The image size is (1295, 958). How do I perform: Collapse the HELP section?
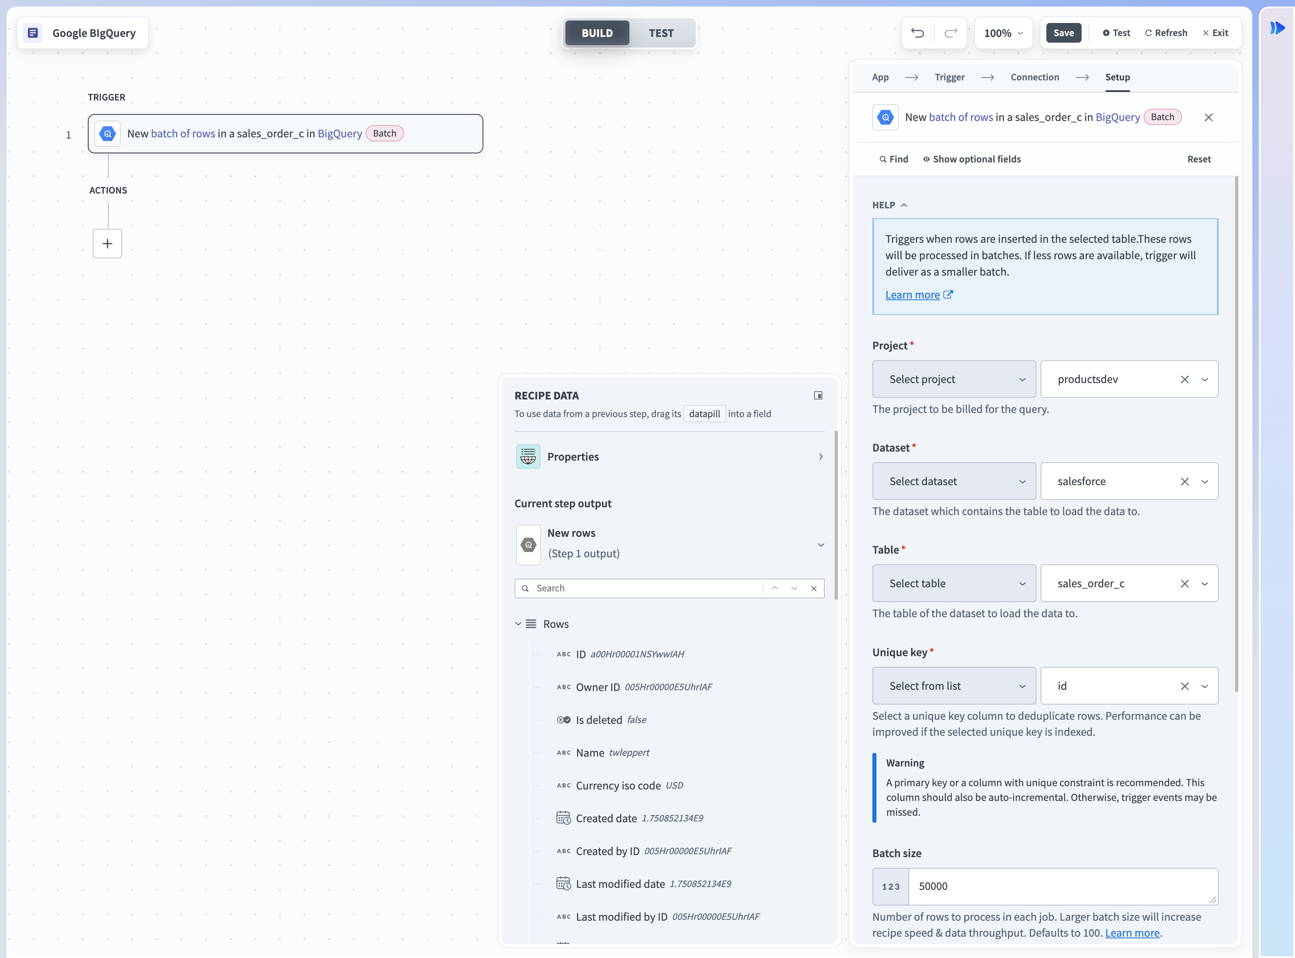(890, 205)
